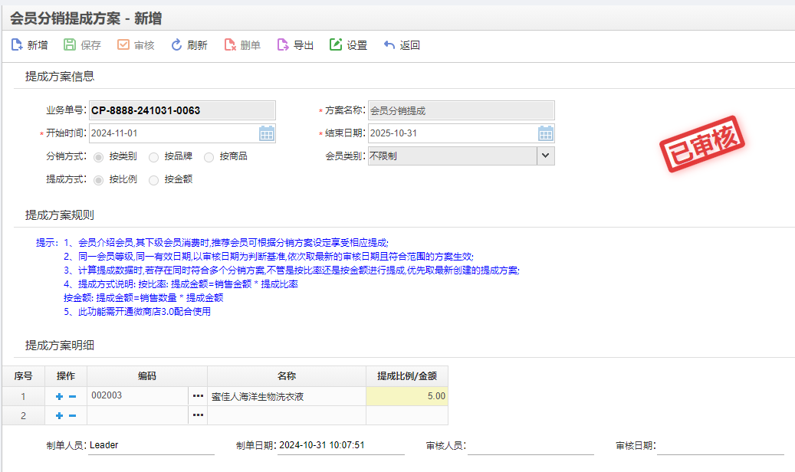Screen dimensions: 795x472
Task: Click the 提成比例/金额 column header
Action: pos(407,376)
